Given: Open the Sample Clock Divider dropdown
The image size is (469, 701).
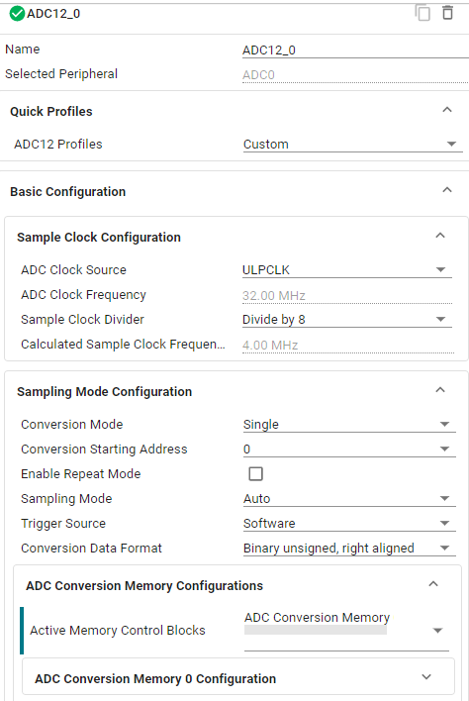Looking at the screenshot, I should coord(347,319).
